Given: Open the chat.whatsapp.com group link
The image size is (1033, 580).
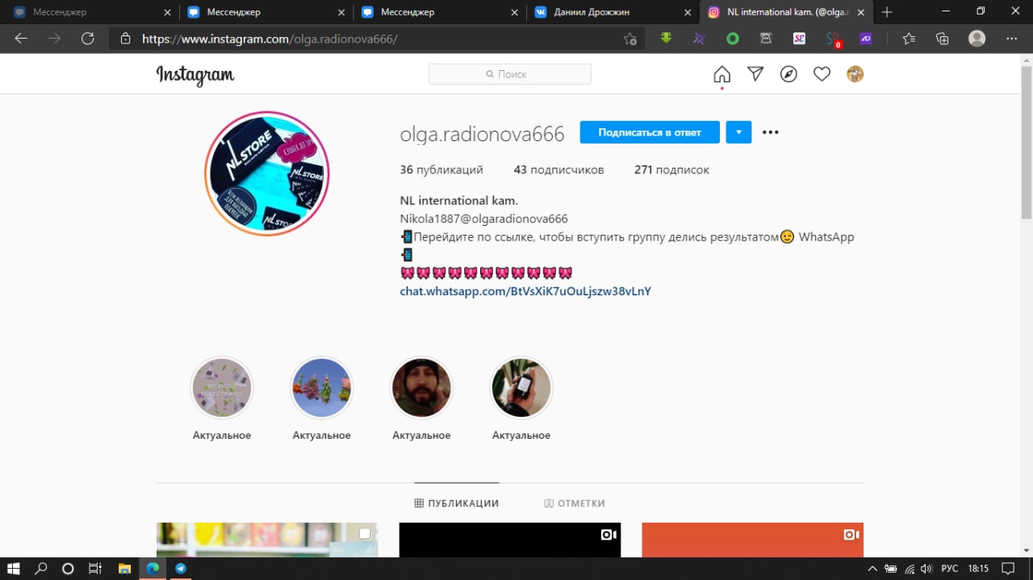Looking at the screenshot, I should coord(525,291).
